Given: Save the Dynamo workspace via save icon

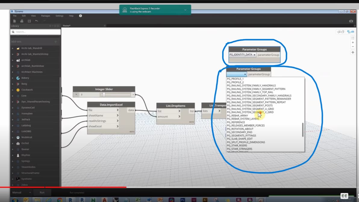Looking at the screenshot, I should coord(29,21).
